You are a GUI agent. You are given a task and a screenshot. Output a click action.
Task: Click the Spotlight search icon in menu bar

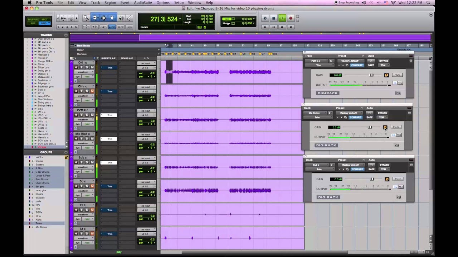coord(428,2)
